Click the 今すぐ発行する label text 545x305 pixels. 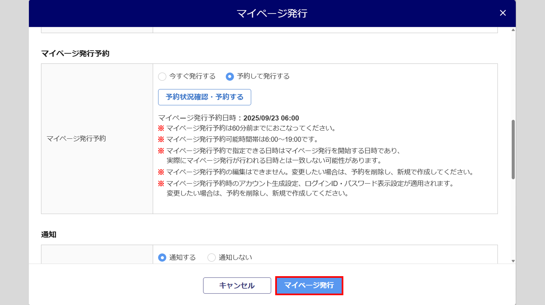point(192,76)
